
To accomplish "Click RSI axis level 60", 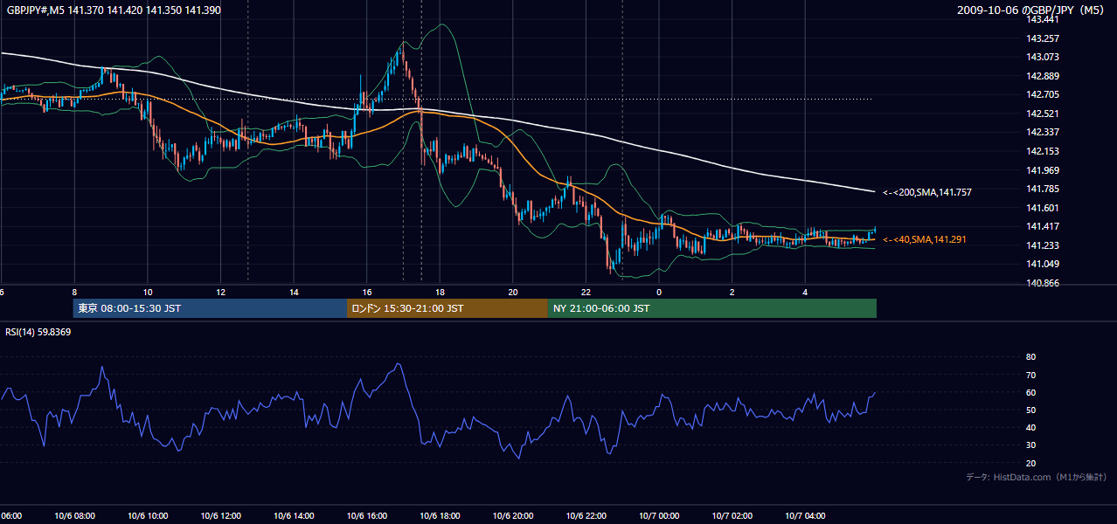I will tap(1030, 392).
